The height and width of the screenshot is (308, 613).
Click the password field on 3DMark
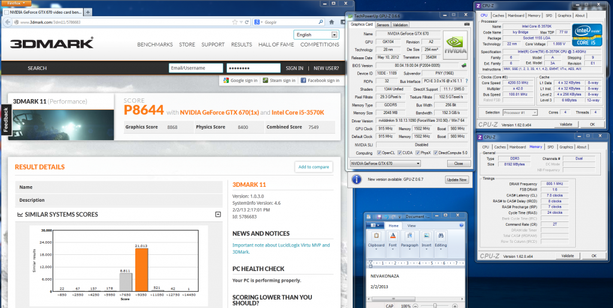coord(253,68)
